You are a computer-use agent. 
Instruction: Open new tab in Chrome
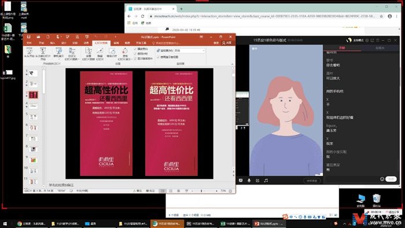[181, 9]
